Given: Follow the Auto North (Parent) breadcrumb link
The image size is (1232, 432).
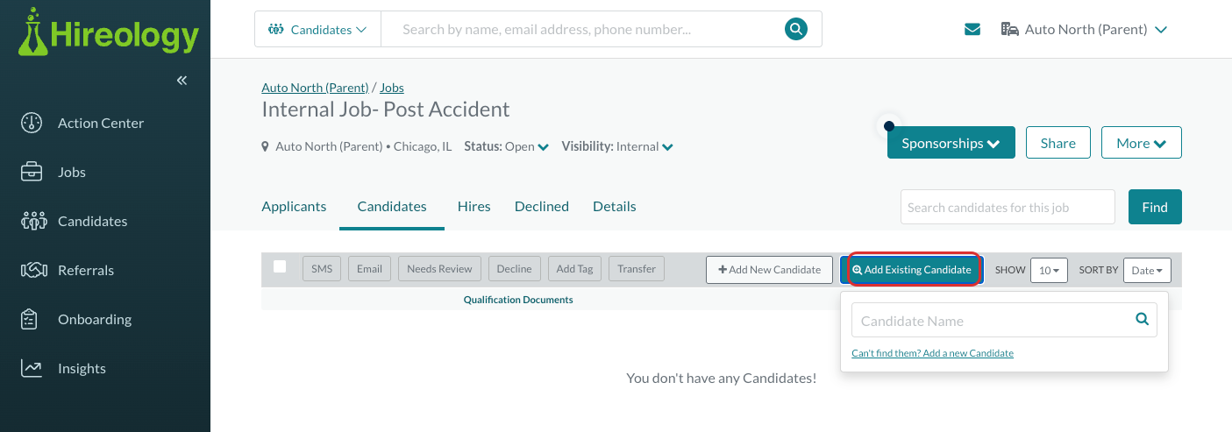Looking at the screenshot, I should (315, 88).
